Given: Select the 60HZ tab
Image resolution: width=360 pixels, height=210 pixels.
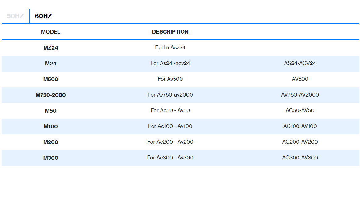Looking at the screenshot, I should tap(43, 16).
